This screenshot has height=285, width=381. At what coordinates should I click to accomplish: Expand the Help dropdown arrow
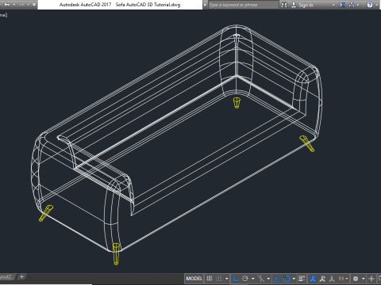(x=377, y=5)
